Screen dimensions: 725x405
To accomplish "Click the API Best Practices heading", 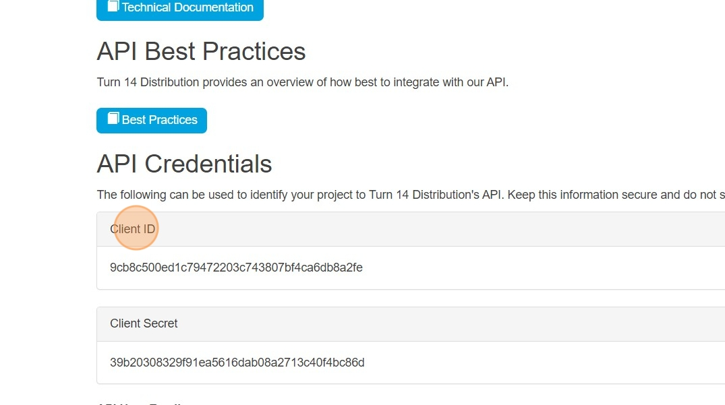I will pyautogui.click(x=201, y=51).
